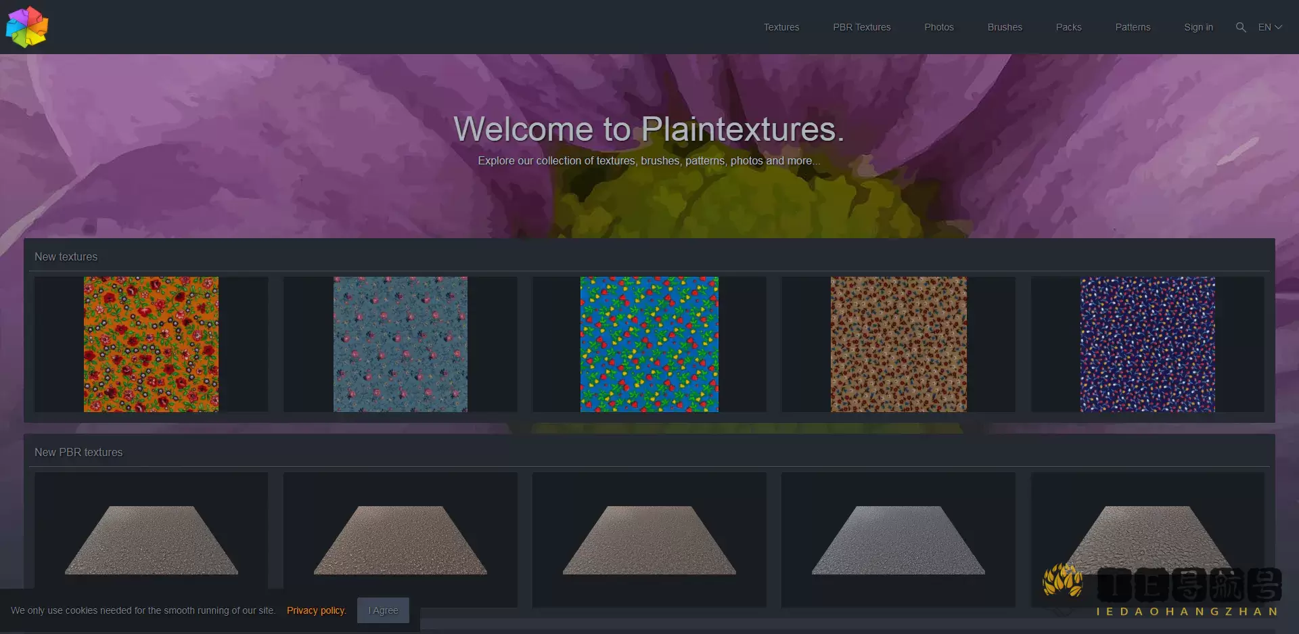Open the search icon
Viewport: 1299px width, 634px height.
[1240, 27]
